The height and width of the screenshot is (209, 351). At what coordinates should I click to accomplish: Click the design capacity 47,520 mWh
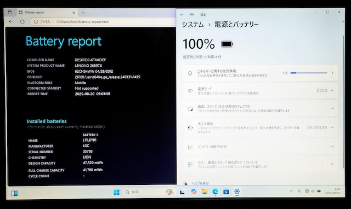93,163
